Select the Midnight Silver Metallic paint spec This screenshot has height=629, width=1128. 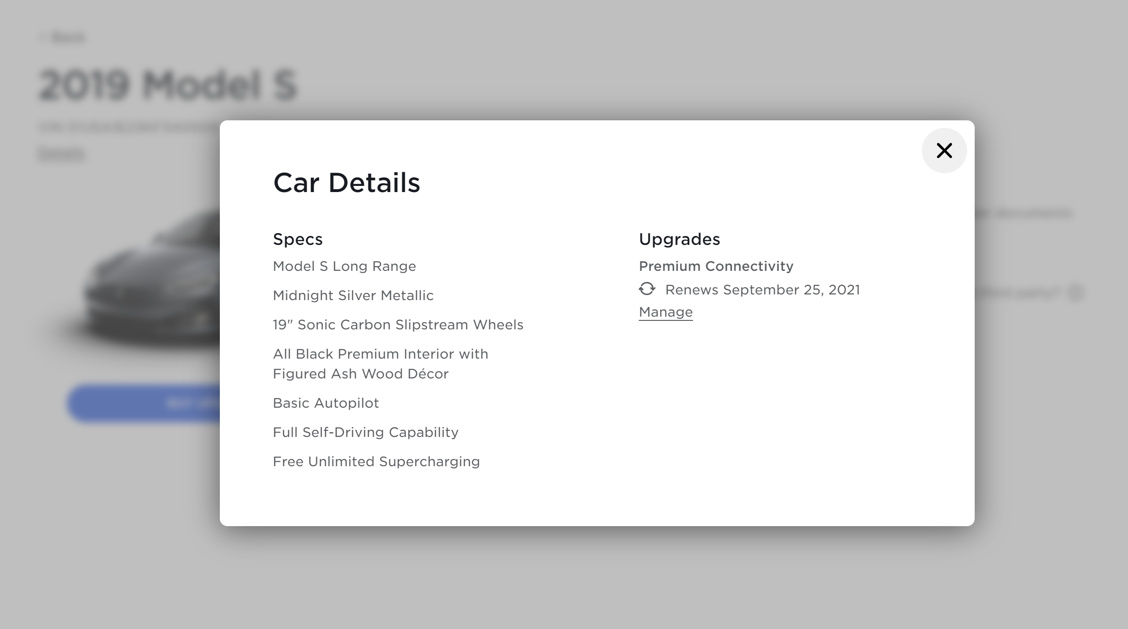pyautogui.click(x=353, y=295)
